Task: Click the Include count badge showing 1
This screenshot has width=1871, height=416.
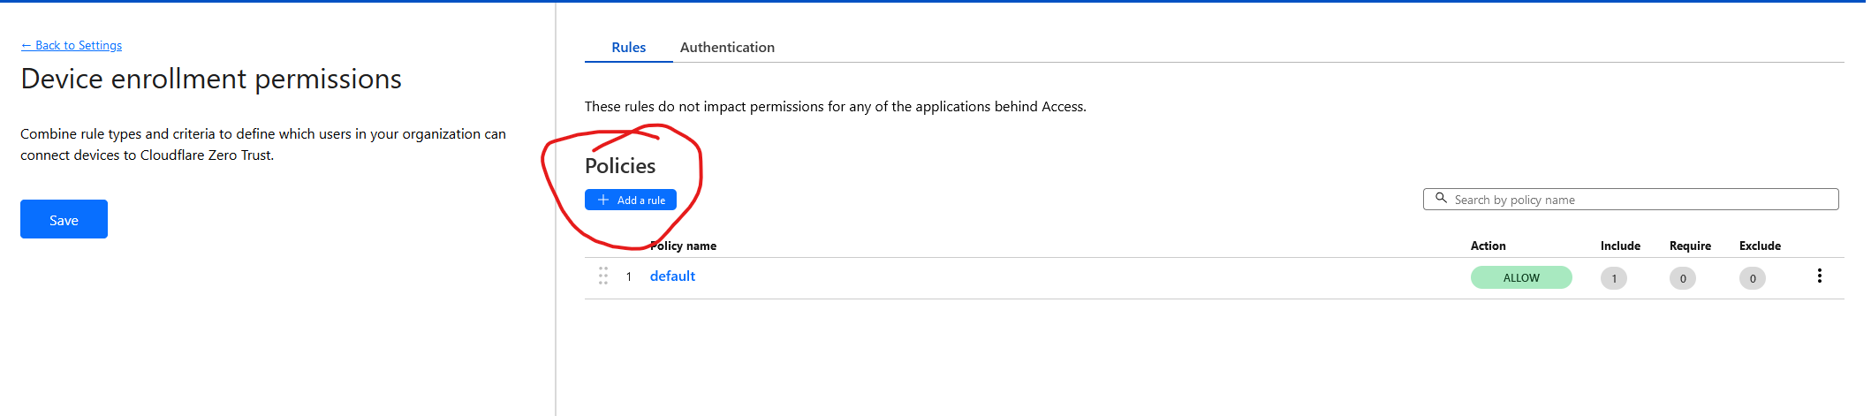Action: click(x=1613, y=278)
